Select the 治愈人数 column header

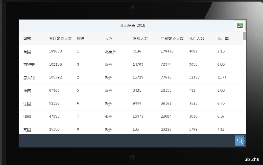tap(140, 38)
